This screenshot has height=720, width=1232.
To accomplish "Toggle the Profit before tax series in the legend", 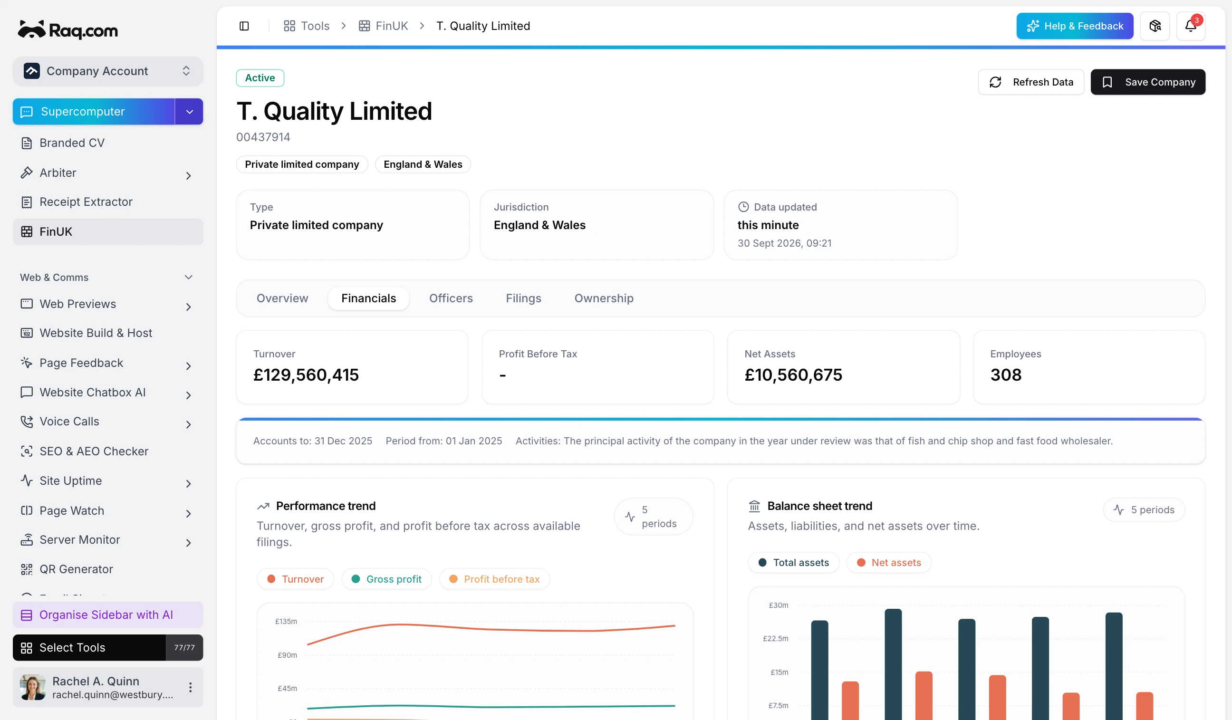I will 494,579.
